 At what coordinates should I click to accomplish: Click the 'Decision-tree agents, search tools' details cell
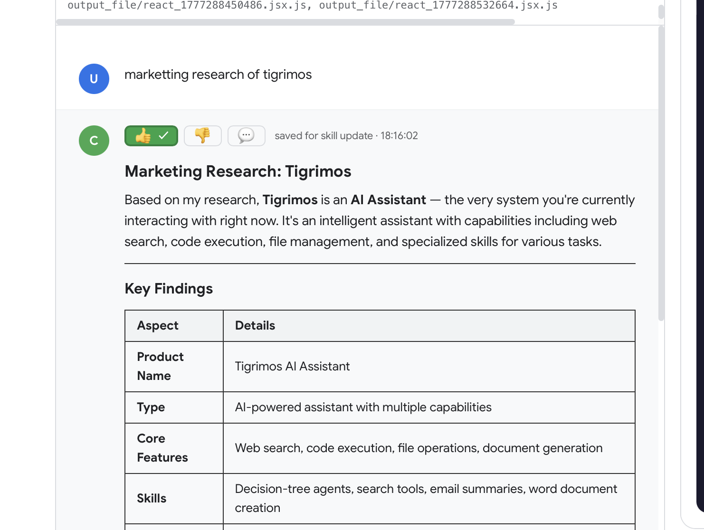tap(429, 499)
